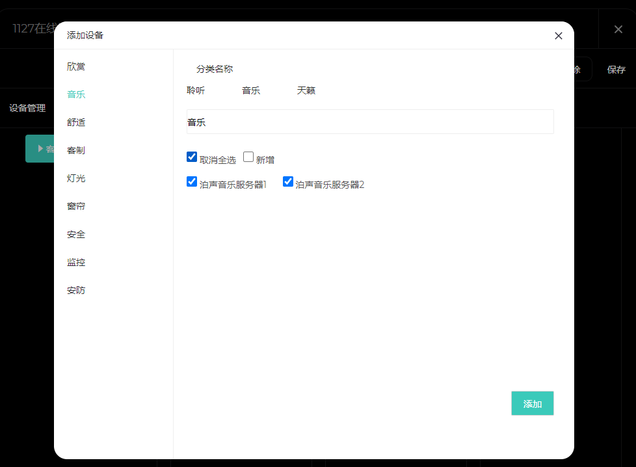Click the 添加设备 dialog title
Image resolution: width=636 pixels, height=467 pixels.
coord(85,35)
